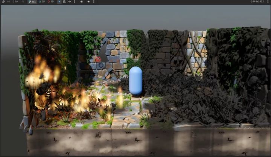Click the 1.0x game speed value
The height and width of the screenshot is (157, 271).
15,2
